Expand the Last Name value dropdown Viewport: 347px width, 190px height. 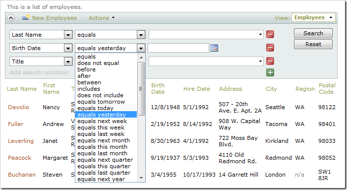(x=260, y=35)
